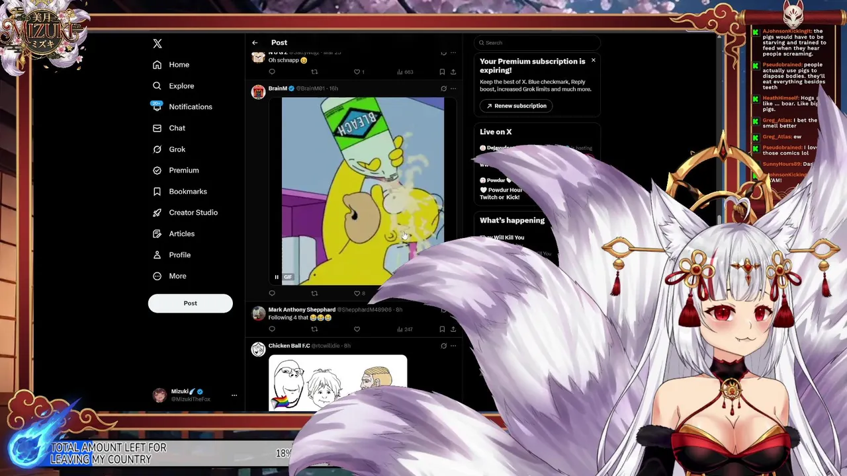Screen dimensions: 847x476
Task: Click the 'Oh schnapp' post text
Action: click(288, 61)
